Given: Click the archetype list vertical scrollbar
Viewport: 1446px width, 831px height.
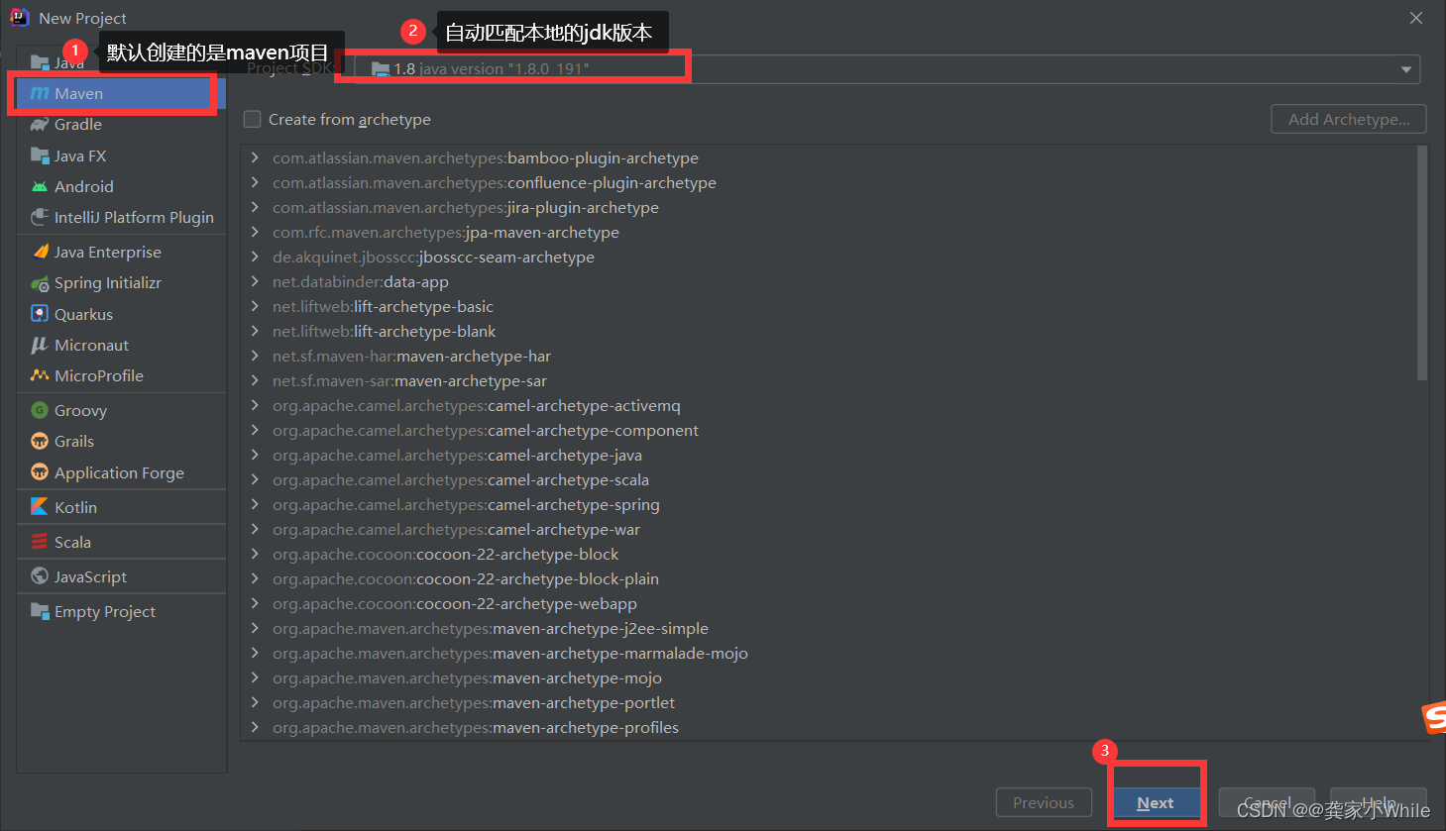Looking at the screenshot, I should click(x=1422, y=263).
